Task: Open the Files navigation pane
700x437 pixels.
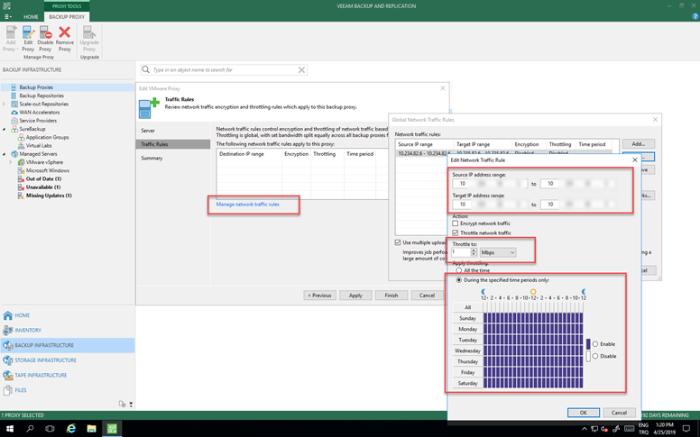Action: coord(20,390)
